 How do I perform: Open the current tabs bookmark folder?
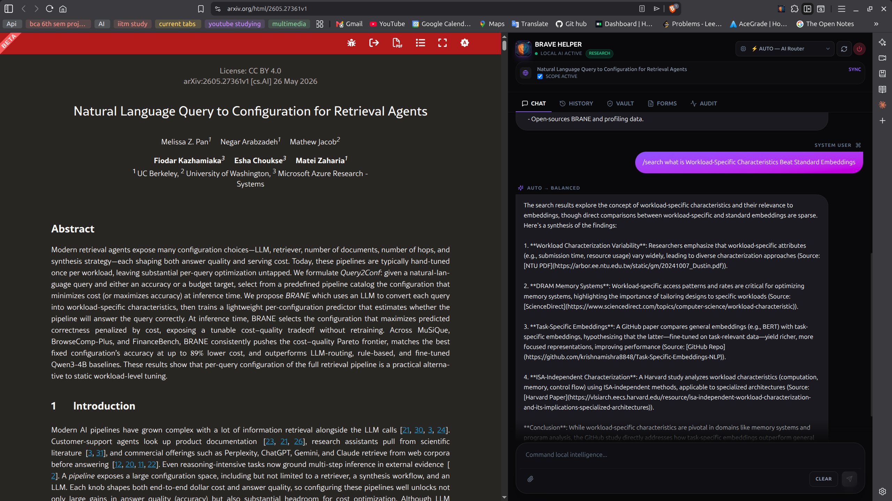point(177,24)
